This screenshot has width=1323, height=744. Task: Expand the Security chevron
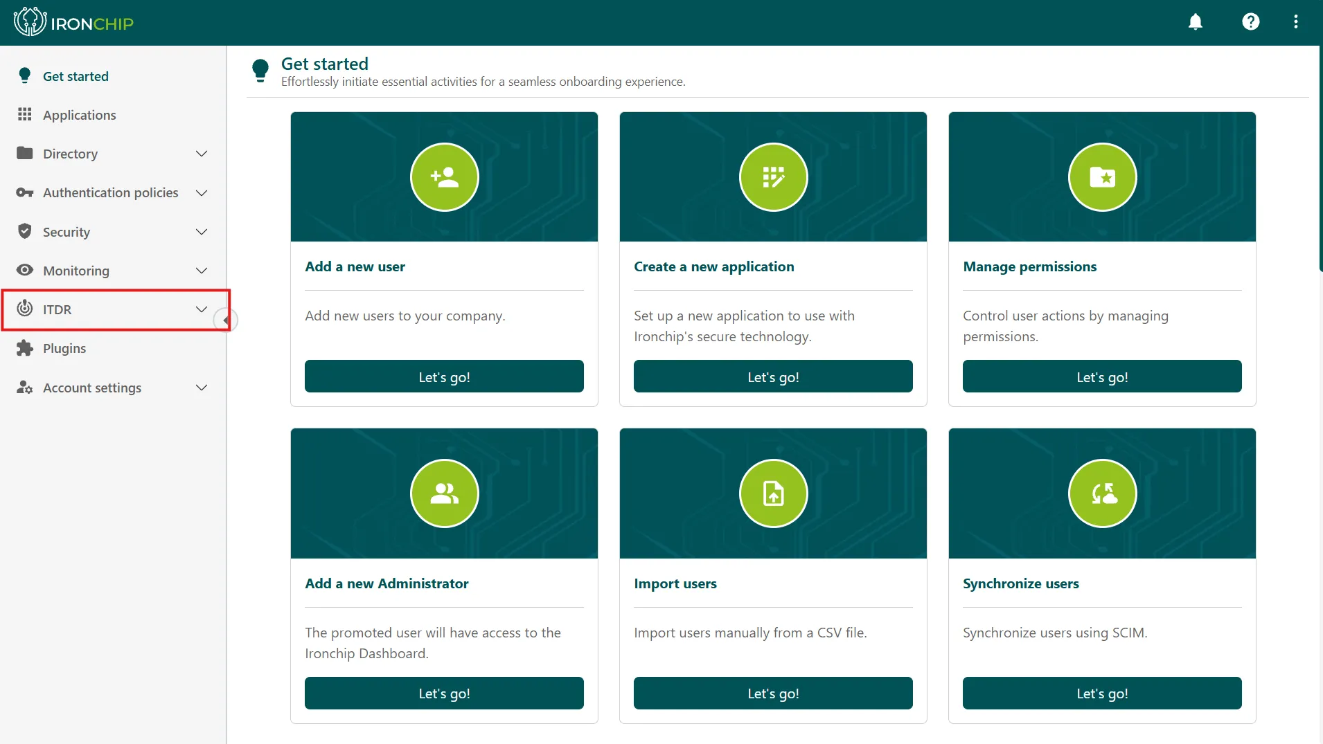pyautogui.click(x=202, y=231)
